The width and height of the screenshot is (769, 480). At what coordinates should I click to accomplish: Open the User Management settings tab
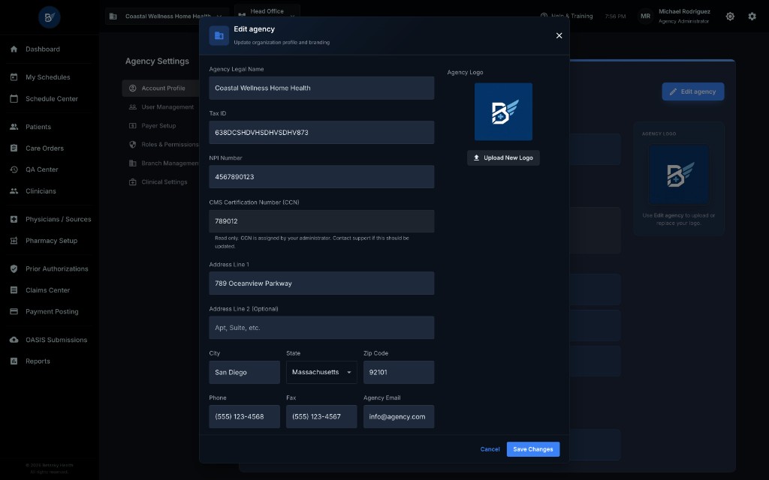(161, 106)
